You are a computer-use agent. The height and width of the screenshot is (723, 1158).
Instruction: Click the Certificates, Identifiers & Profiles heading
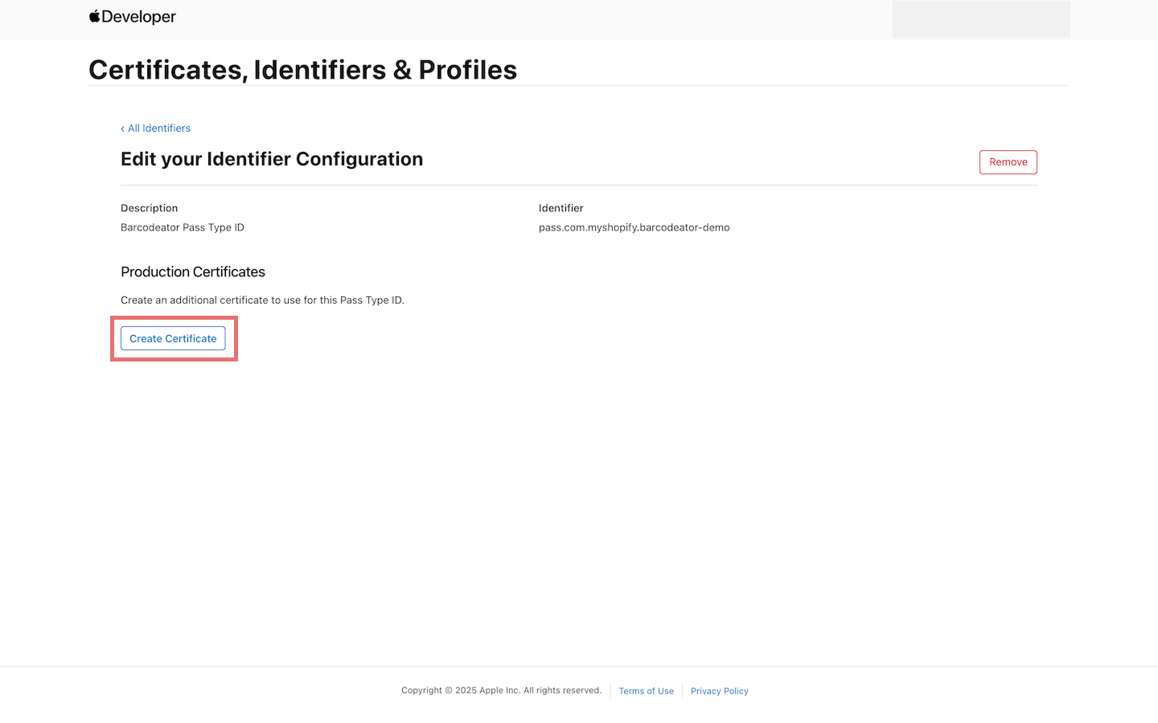(x=303, y=70)
